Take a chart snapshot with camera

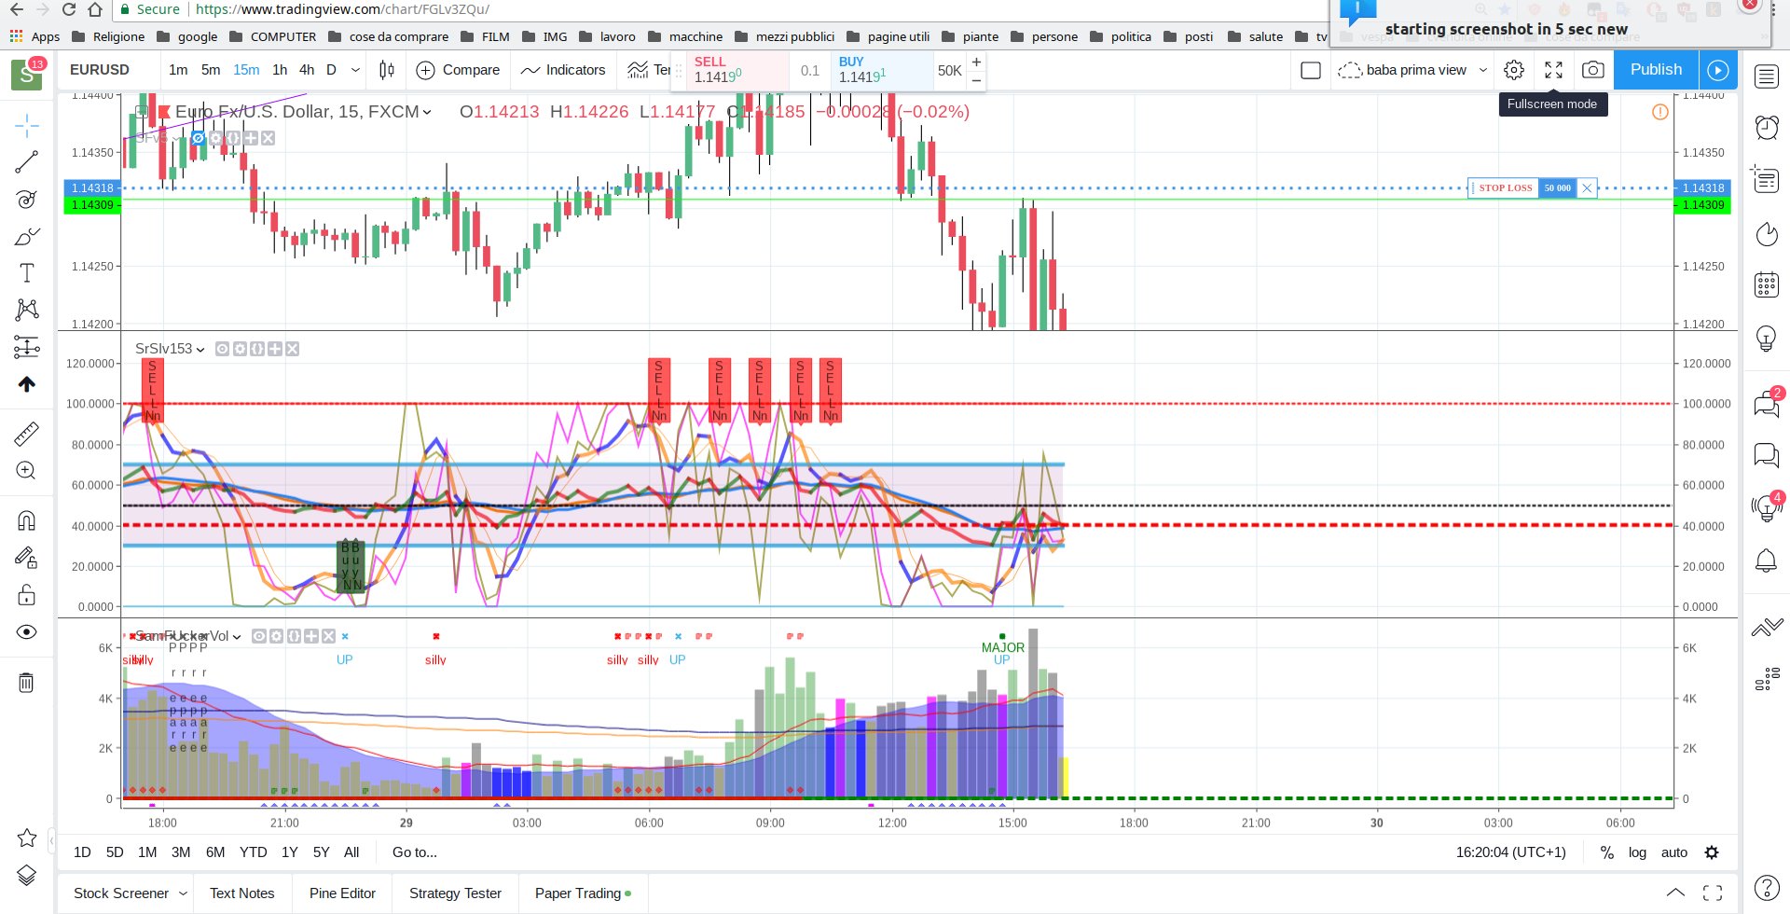pyautogui.click(x=1593, y=70)
